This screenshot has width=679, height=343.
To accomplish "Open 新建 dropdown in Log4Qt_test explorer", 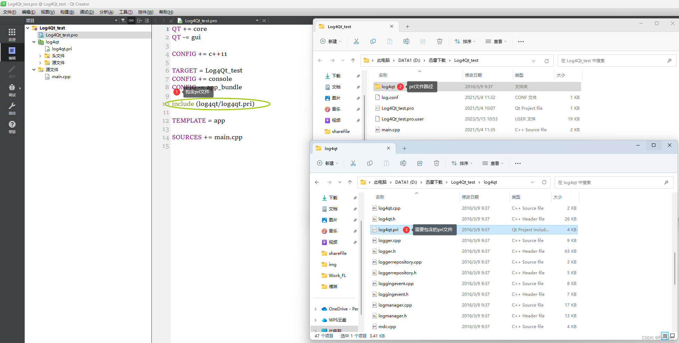I will click(x=331, y=41).
